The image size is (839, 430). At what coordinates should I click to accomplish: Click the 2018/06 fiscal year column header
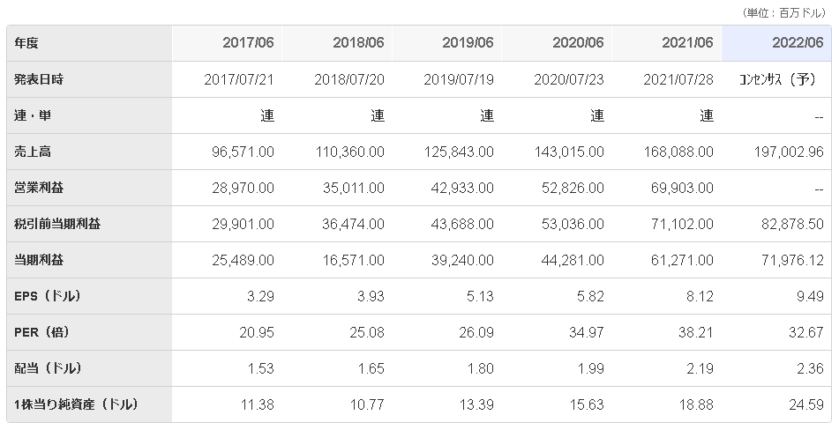(x=359, y=43)
